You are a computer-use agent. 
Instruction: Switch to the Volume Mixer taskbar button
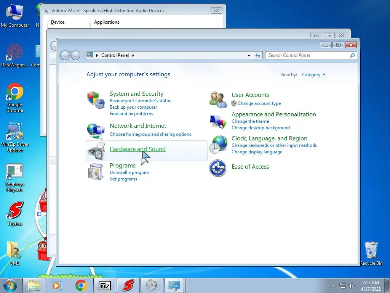point(152,285)
